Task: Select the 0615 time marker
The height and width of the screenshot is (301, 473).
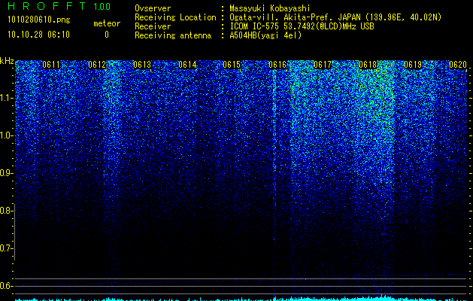Action: [232, 65]
